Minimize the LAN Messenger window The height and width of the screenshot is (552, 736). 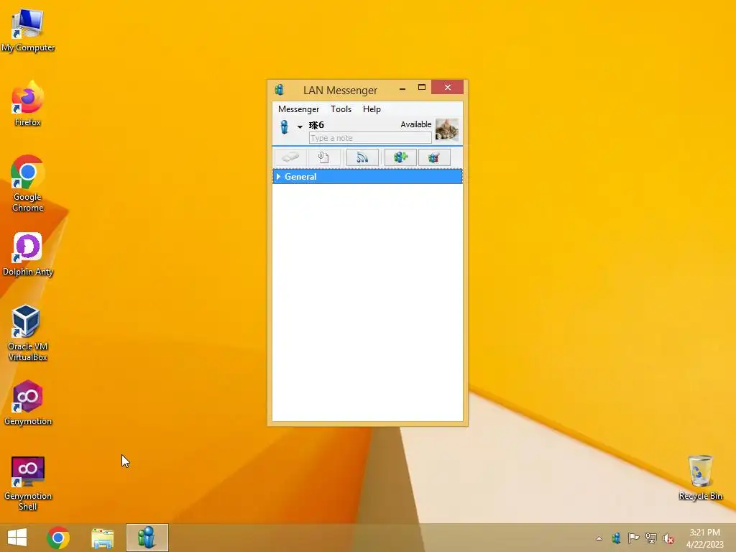pos(402,88)
